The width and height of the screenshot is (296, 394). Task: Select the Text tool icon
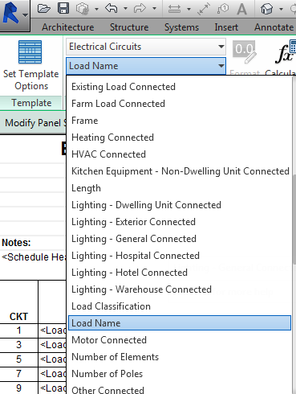click(x=242, y=9)
